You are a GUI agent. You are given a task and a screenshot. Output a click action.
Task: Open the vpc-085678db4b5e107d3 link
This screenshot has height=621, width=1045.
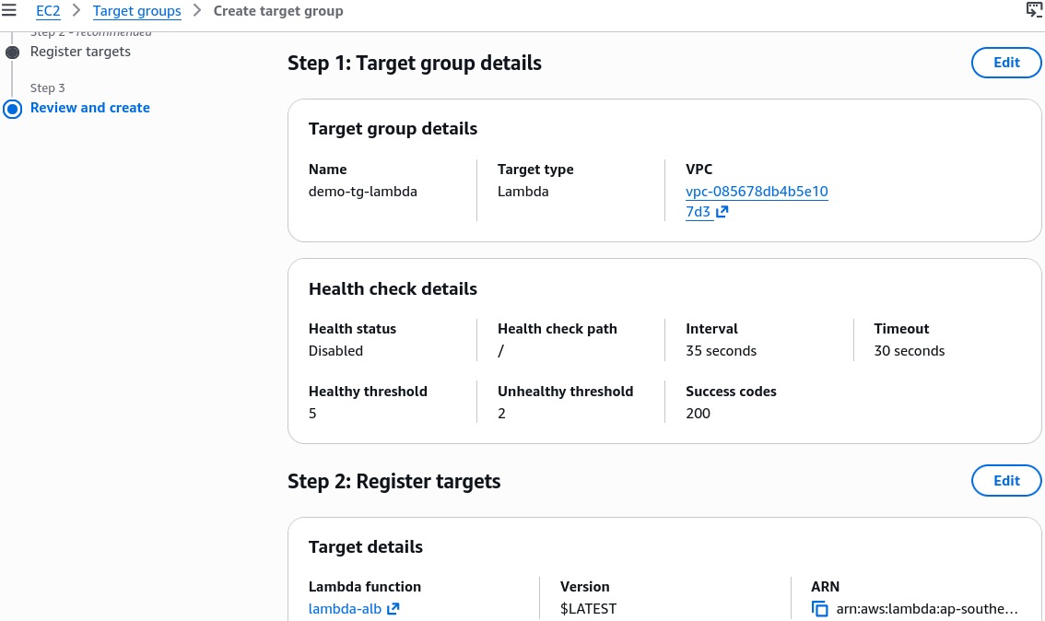[x=757, y=201]
